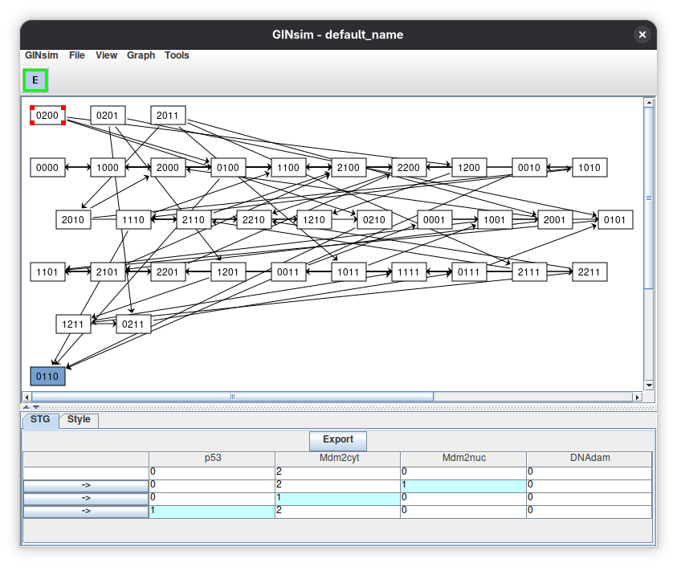The image size is (677, 567).
Task: Click the vertical scrollbar up arrow
Action: (x=649, y=103)
